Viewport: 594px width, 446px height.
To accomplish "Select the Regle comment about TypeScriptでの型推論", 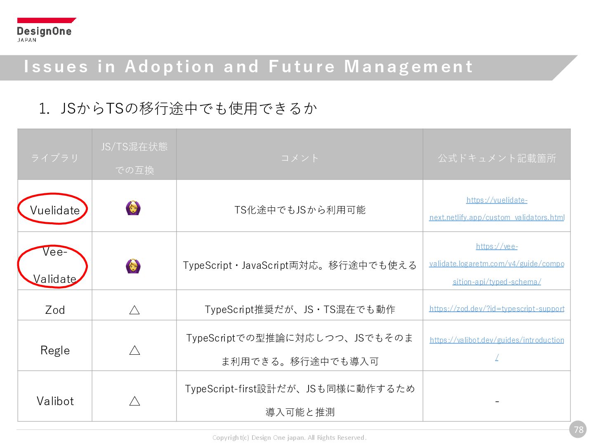I will click(300, 349).
